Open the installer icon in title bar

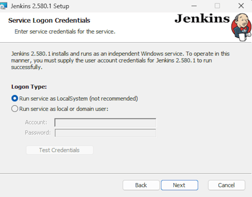coord(4,6)
